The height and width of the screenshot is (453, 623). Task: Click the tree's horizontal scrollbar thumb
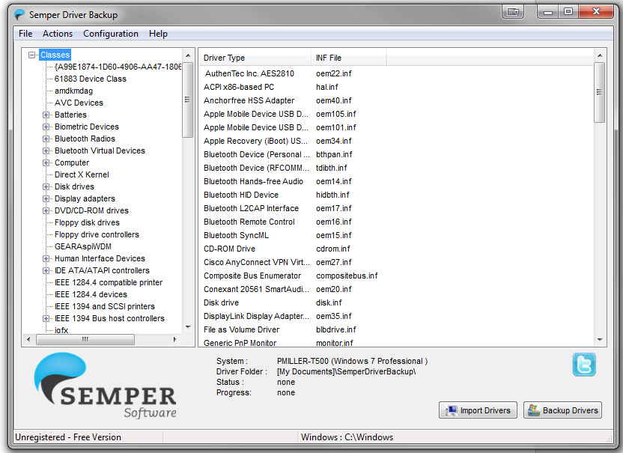[x=85, y=339]
